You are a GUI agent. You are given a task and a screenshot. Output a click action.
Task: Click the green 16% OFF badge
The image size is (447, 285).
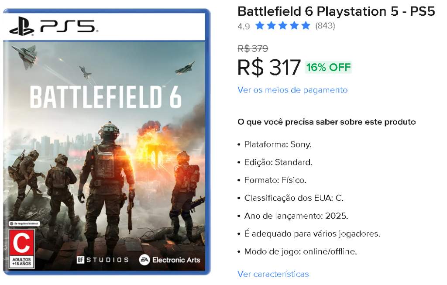point(328,68)
